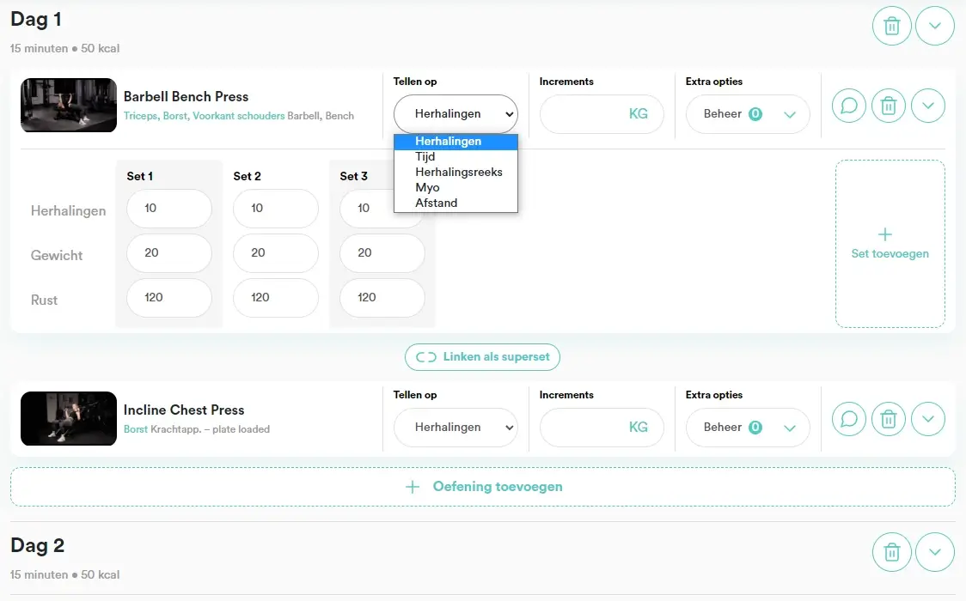This screenshot has height=601, width=966.
Task: Pick Myo option in dropdown
Action: pos(427,188)
